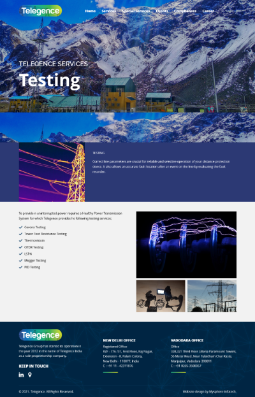Screen dimensions: 255x397
Task: Open the map location pin icon
Action: [30, 375]
